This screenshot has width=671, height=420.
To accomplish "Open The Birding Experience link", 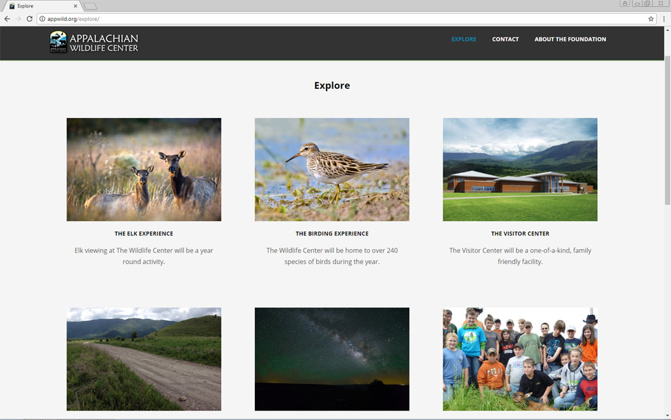I will tap(332, 234).
